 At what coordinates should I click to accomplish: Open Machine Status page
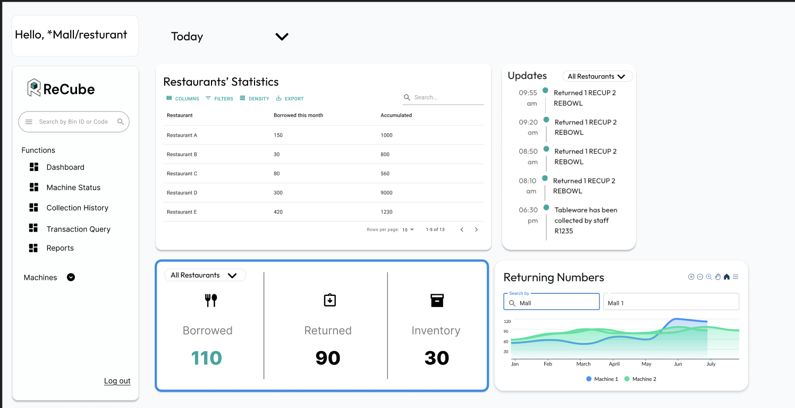pyautogui.click(x=73, y=187)
